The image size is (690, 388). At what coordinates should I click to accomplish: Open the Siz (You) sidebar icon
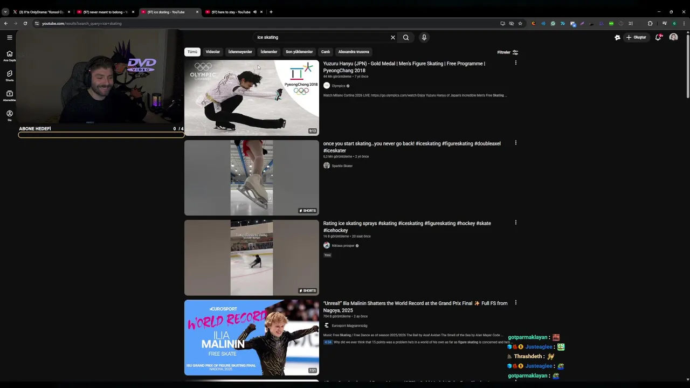[x=10, y=115]
